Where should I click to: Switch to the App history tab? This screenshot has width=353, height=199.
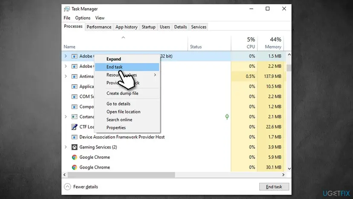click(126, 27)
